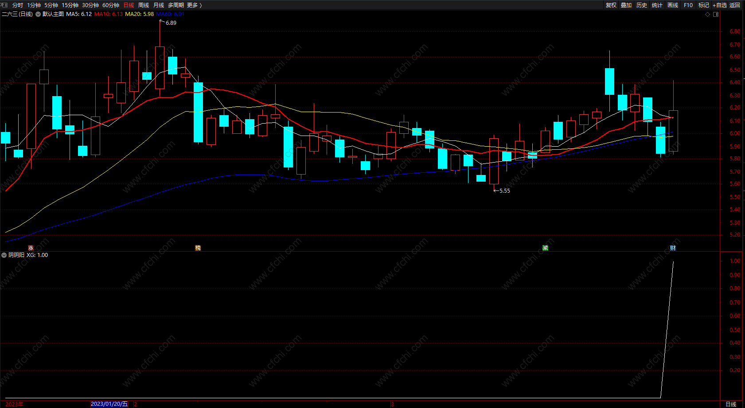Click the 统计 statistics button

click(x=657, y=5)
